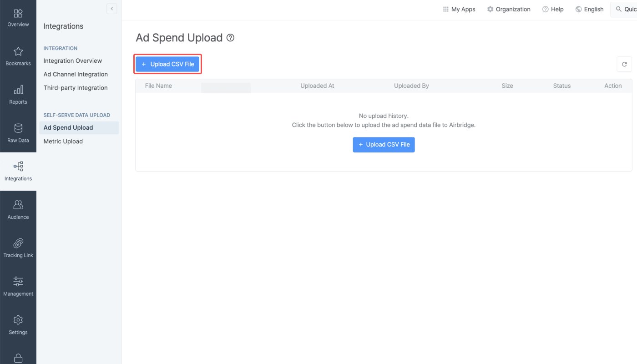Open My Apps grid menu
This screenshot has height=364, width=637.
click(x=459, y=9)
